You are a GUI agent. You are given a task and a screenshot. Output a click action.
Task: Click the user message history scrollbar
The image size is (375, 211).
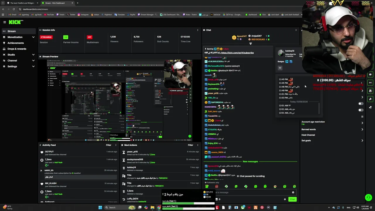point(319,108)
